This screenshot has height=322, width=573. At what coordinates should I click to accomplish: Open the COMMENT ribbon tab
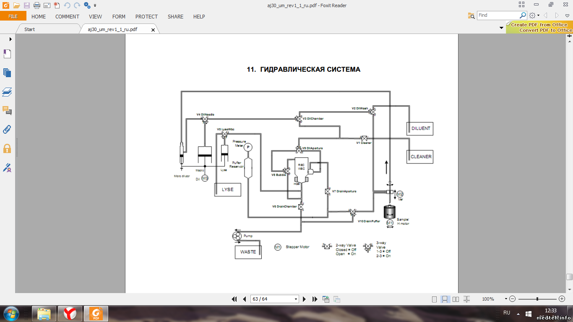pyautogui.click(x=67, y=17)
